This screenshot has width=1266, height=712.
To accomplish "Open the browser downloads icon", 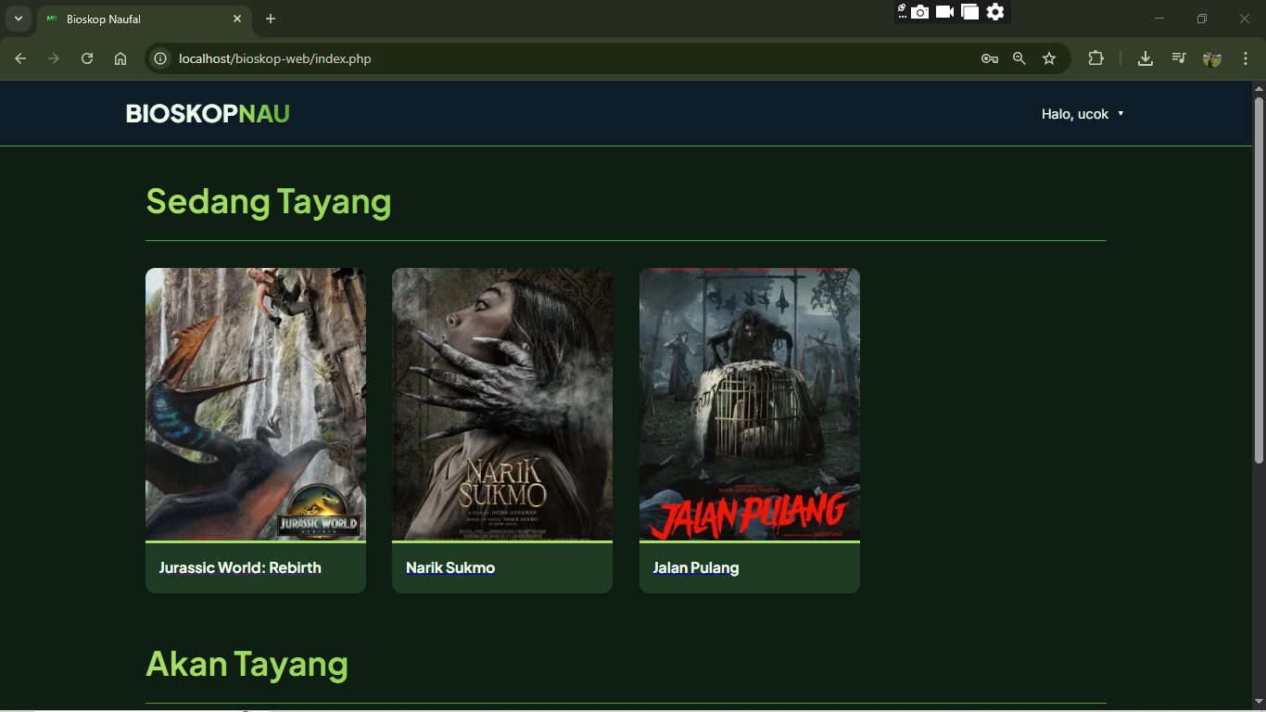I will pyautogui.click(x=1146, y=58).
